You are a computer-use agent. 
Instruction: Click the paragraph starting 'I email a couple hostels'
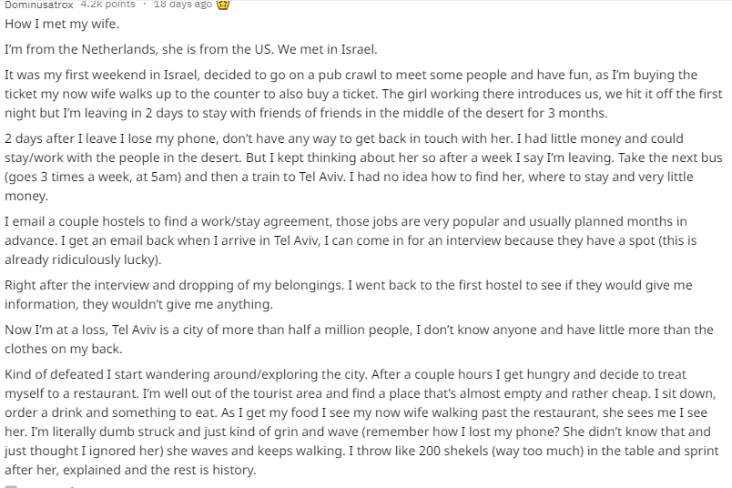351,240
